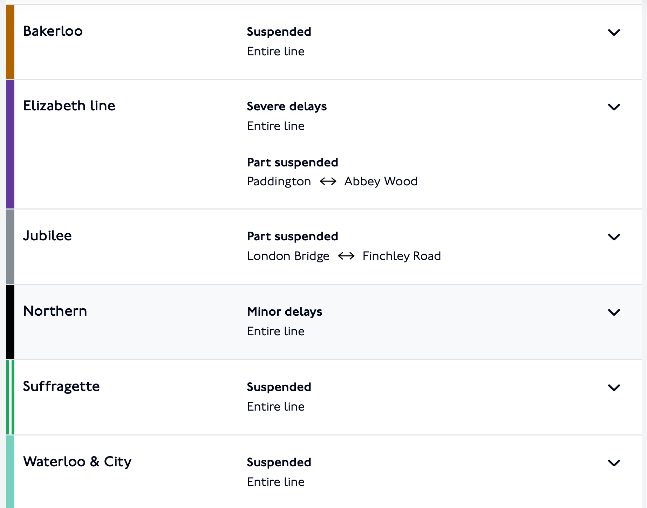Expand the Waterloo & City details chevron
Image resolution: width=647 pixels, height=508 pixels.
pyautogui.click(x=614, y=463)
